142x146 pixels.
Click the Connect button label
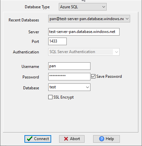tap(41, 139)
